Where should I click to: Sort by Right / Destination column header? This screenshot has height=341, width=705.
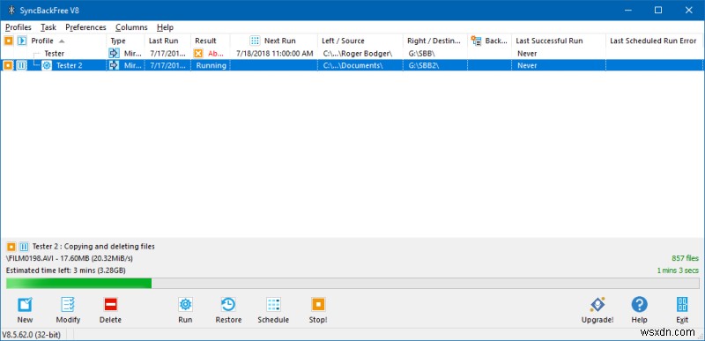434,41
